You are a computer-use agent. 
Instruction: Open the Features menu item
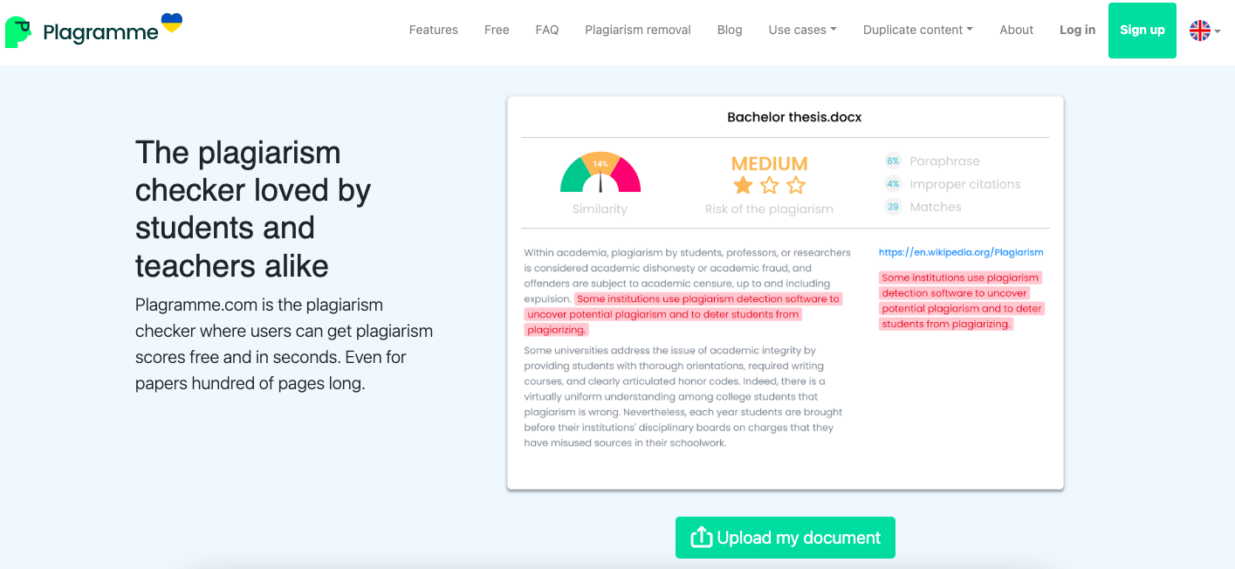(x=433, y=30)
